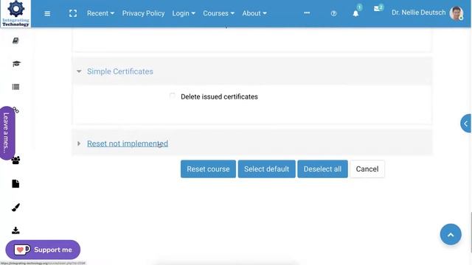472x265 pixels.
Task: Open the Privacy Policy page
Action: coord(143,13)
